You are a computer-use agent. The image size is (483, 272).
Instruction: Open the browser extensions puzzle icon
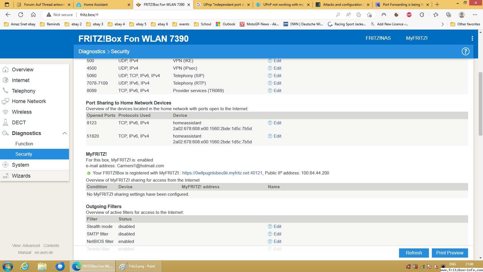click(x=422, y=15)
